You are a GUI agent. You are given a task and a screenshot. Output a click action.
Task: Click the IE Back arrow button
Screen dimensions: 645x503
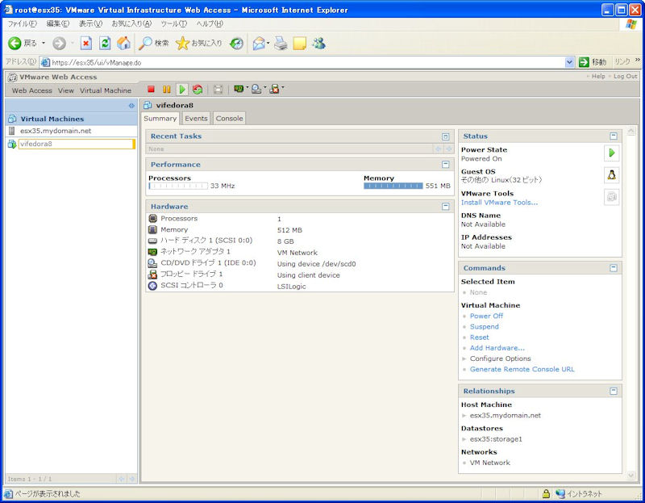click(15, 44)
